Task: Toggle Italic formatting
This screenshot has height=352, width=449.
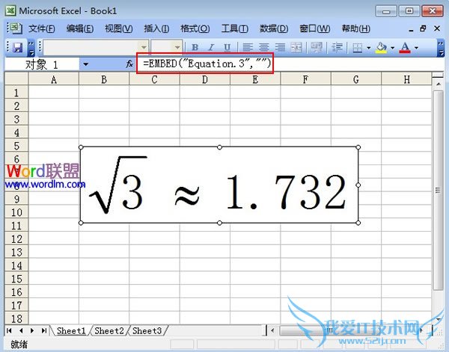Action: point(210,48)
